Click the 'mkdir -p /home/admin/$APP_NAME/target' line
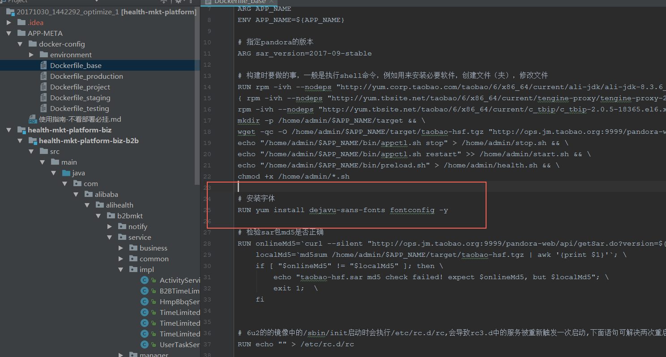Viewport: 666px width, 357px height. pyautogui.click(x=332, y=120)
